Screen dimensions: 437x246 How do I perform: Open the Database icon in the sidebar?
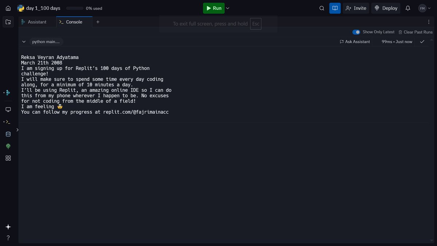point(8,134)
